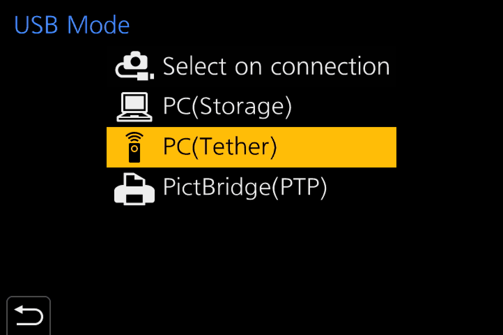Click the word "PictBridge" in the last option
The image size is (503, 335).
point(216,187)
